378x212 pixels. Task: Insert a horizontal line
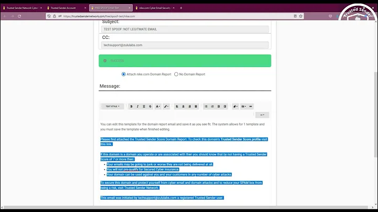coord(251,107)
